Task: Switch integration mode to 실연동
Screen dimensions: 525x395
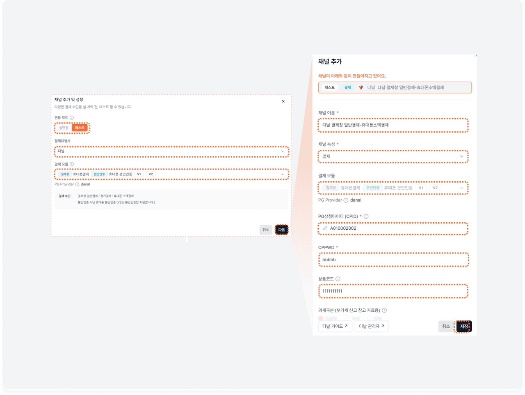Action: 64,128
